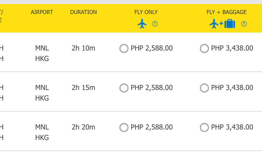This screenshot has width=262, height=154.
Task: Click the AIRPORT column header
Action: [42, 12]
